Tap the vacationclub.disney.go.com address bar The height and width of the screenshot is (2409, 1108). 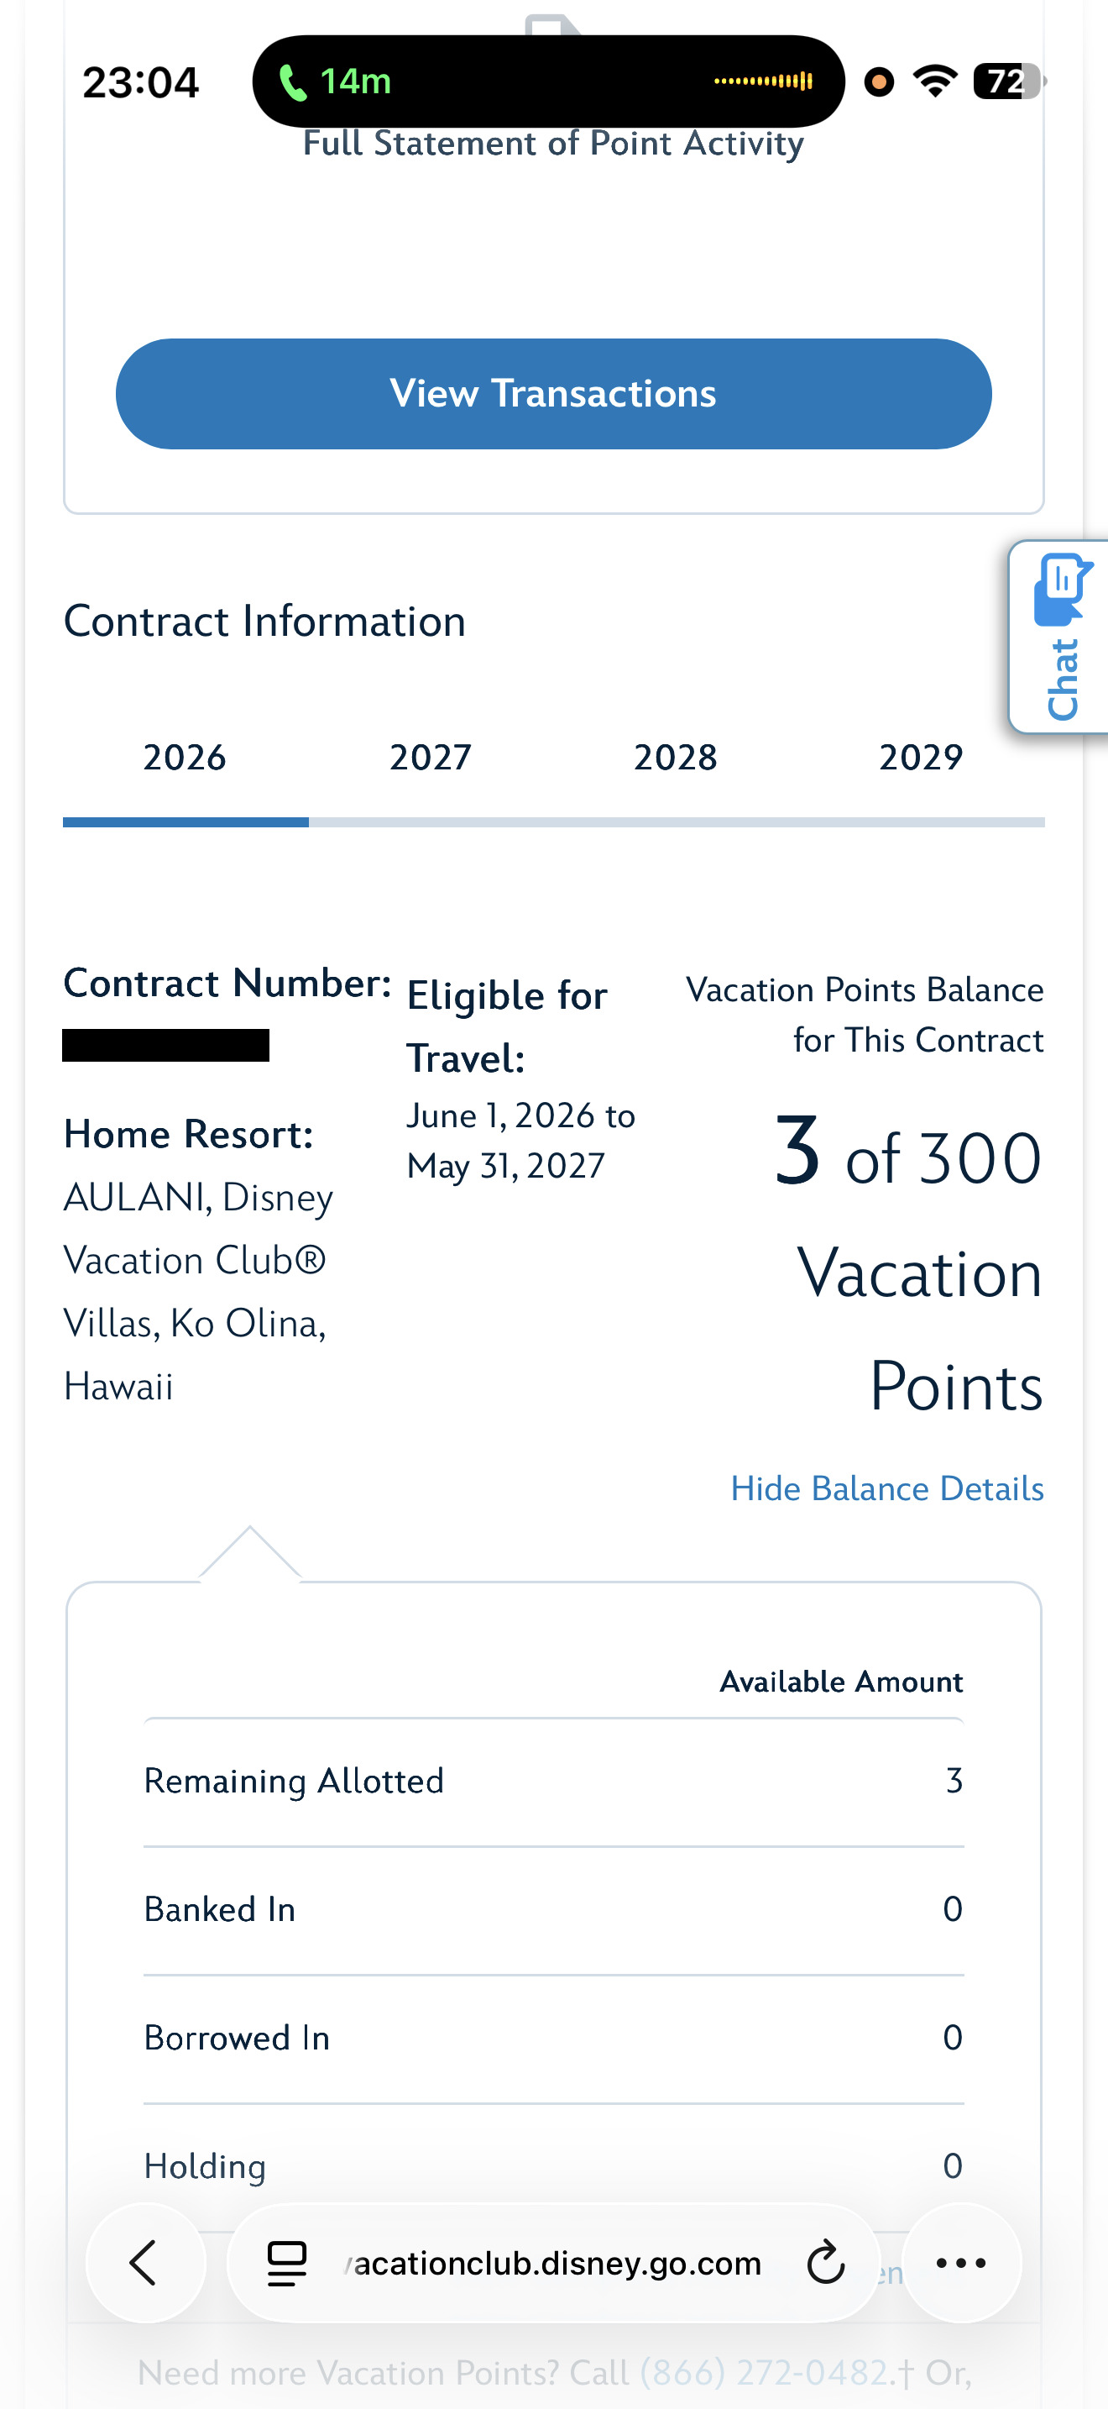(553, 2263)
